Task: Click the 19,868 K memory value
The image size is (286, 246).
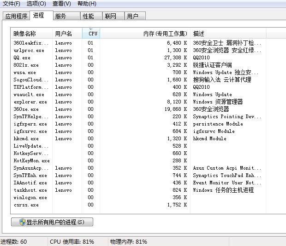Action: click(175, 109)
